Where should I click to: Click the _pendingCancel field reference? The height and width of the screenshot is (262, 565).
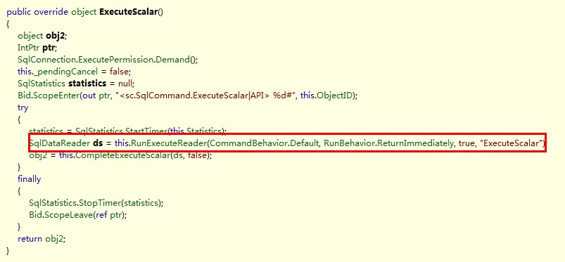(x=65, y=71)
